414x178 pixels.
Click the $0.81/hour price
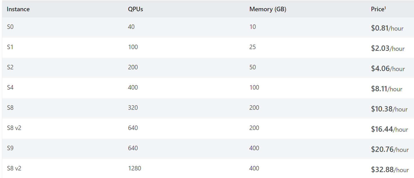387,28
